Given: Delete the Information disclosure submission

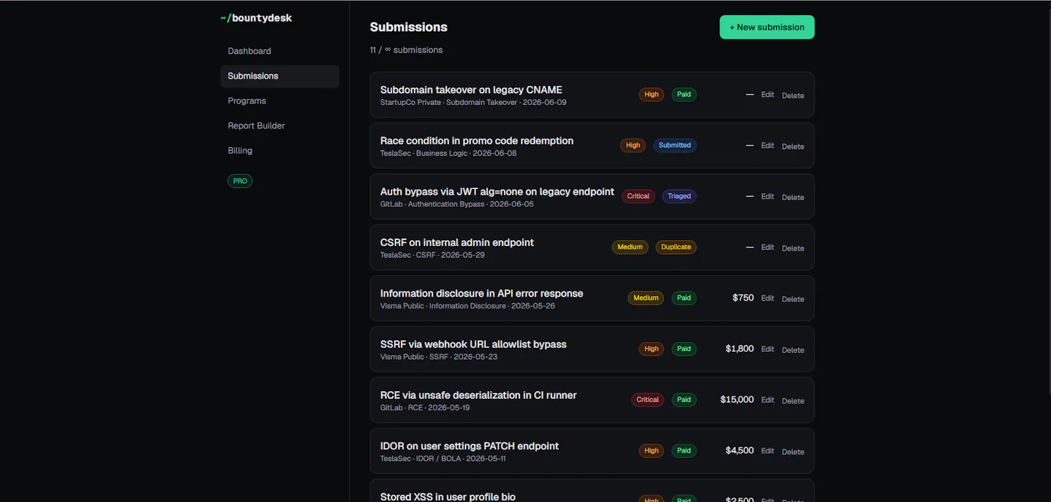Looking at the screenshot, I should click(x=793, y=299).
